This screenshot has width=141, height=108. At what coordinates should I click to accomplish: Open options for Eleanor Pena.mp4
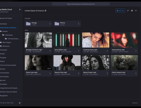pos(79,73)
